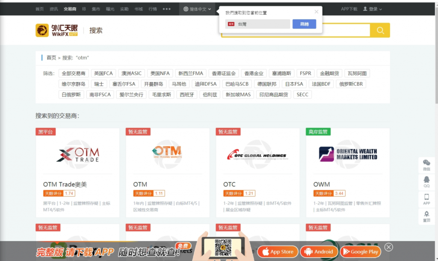This screenshot has width=438, height=261.
Task: Click the 跳转 button
Action: coord(304,24)
